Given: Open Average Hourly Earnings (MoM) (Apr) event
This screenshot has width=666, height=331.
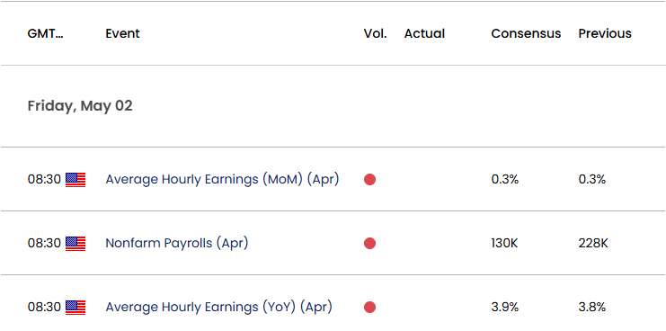Looking at the screenshot, I should 222,180.
